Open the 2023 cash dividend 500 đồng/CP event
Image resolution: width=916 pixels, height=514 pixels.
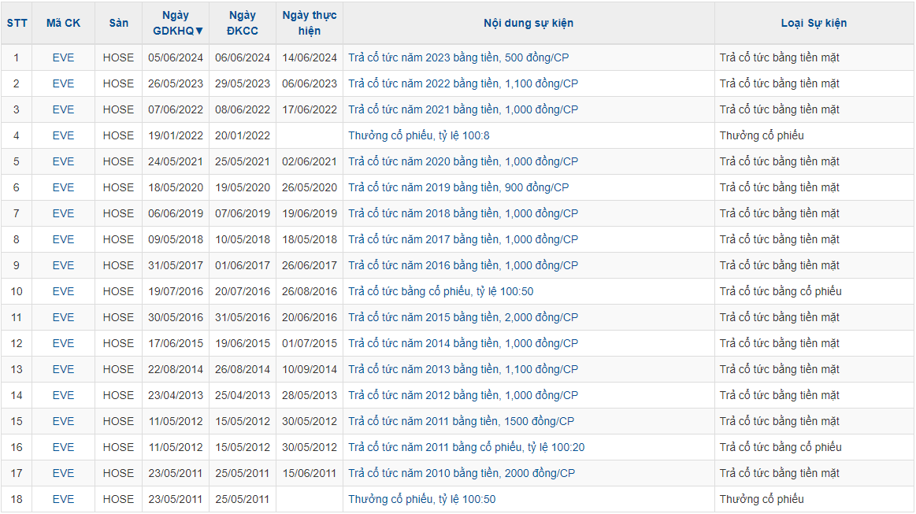[463, 57]
